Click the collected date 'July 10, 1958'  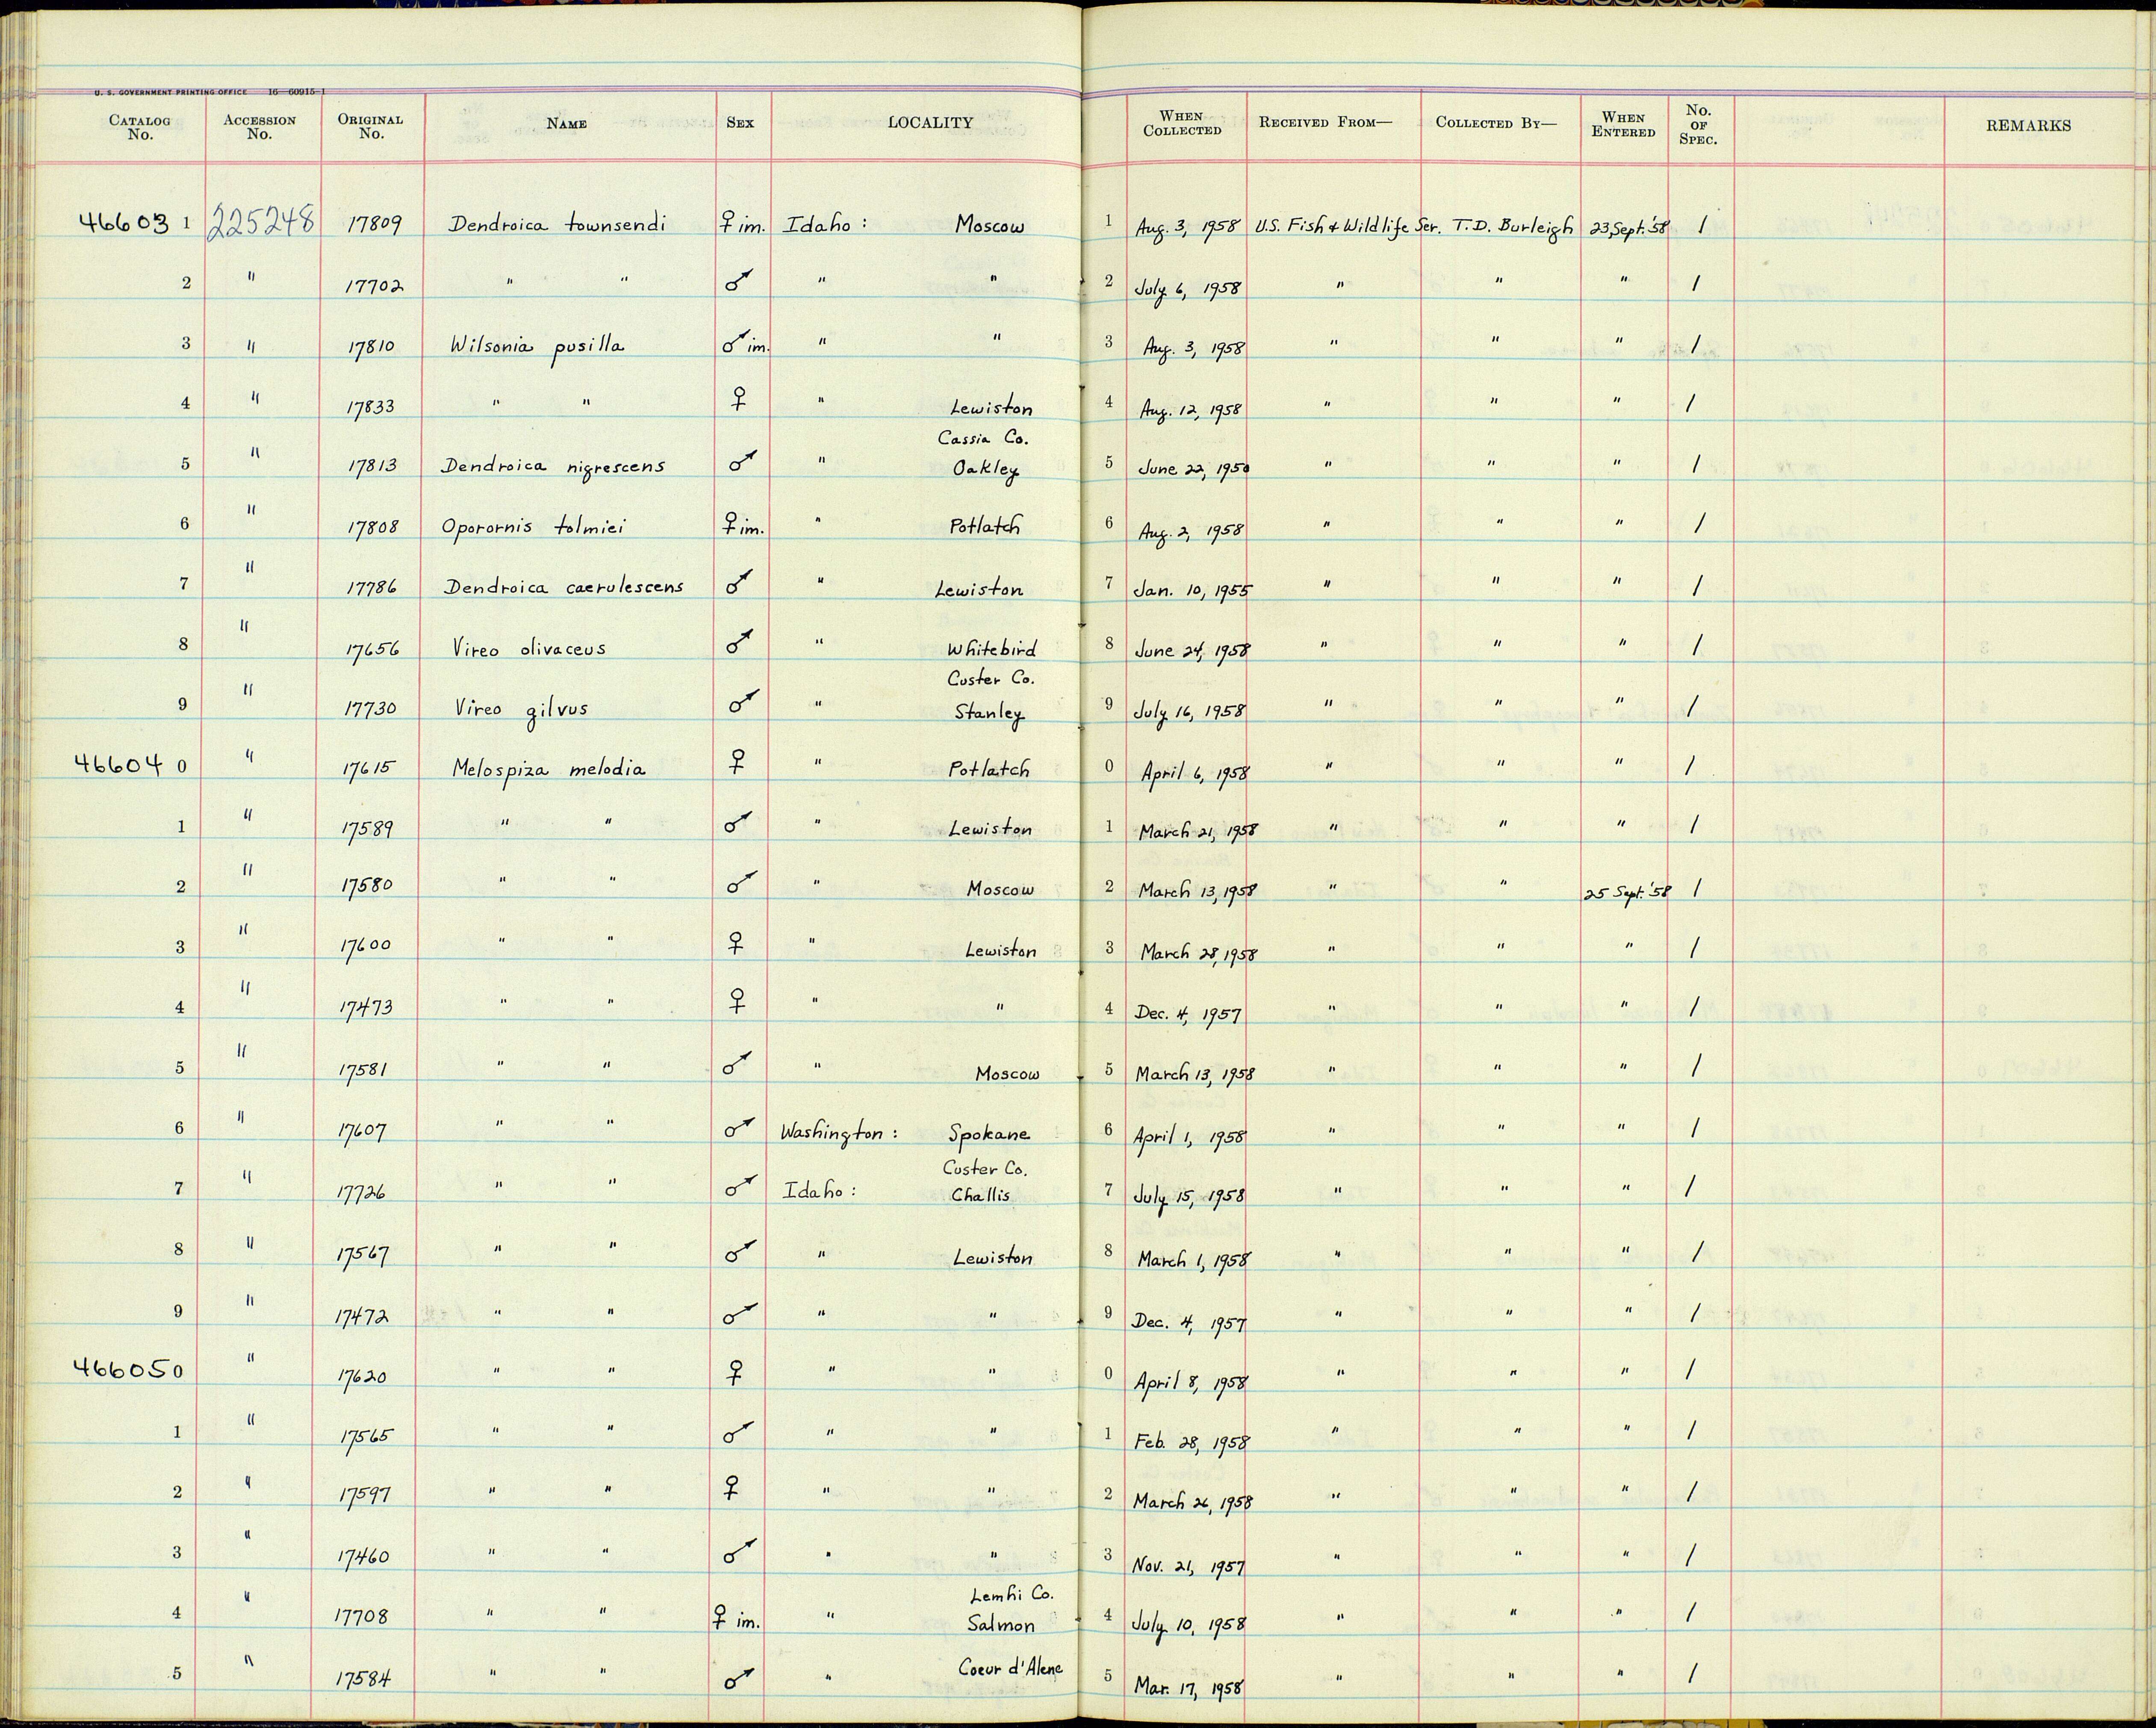tap(1190, 1625)
